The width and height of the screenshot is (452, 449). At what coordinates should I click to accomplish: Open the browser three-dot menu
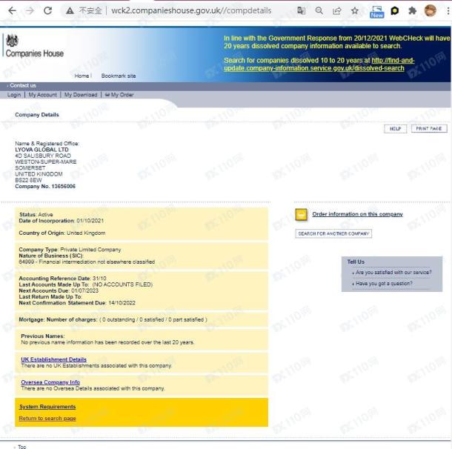448,11
